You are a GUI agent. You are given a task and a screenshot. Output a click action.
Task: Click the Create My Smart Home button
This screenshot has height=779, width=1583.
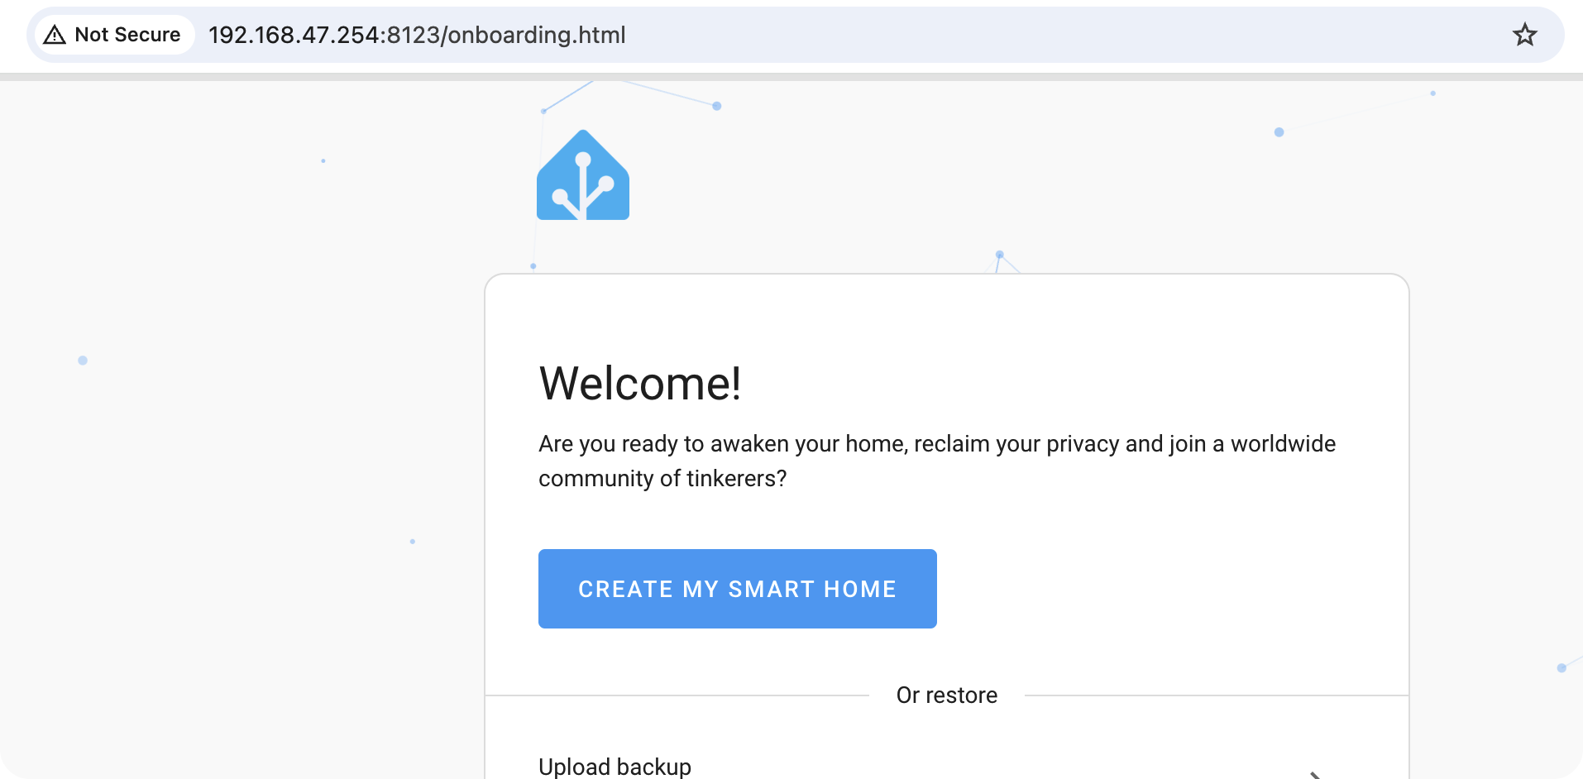point(737,589)
